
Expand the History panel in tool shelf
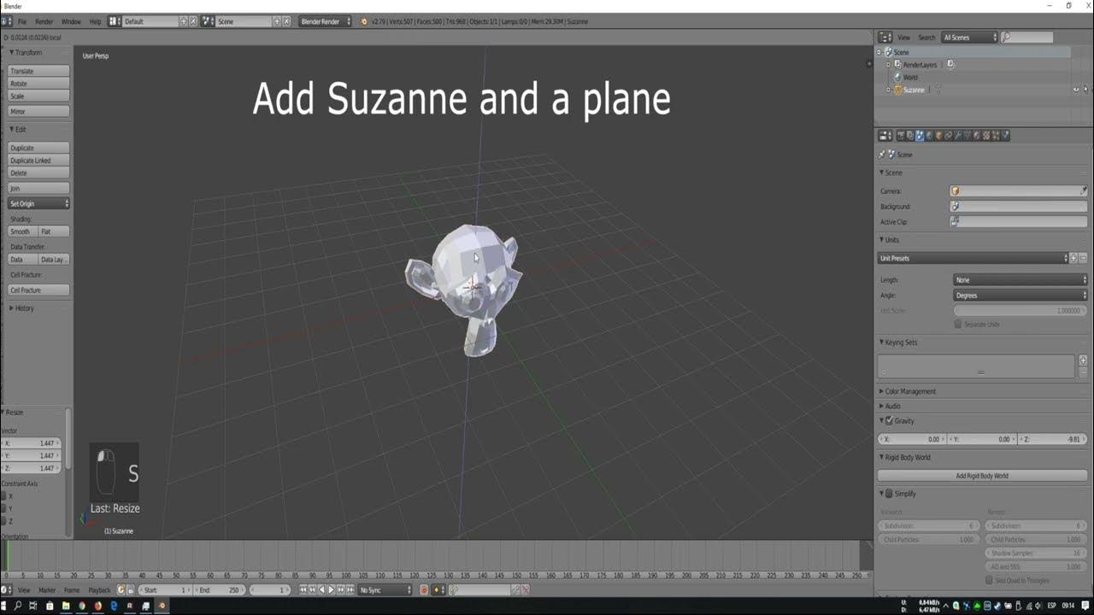coord(23,308)
